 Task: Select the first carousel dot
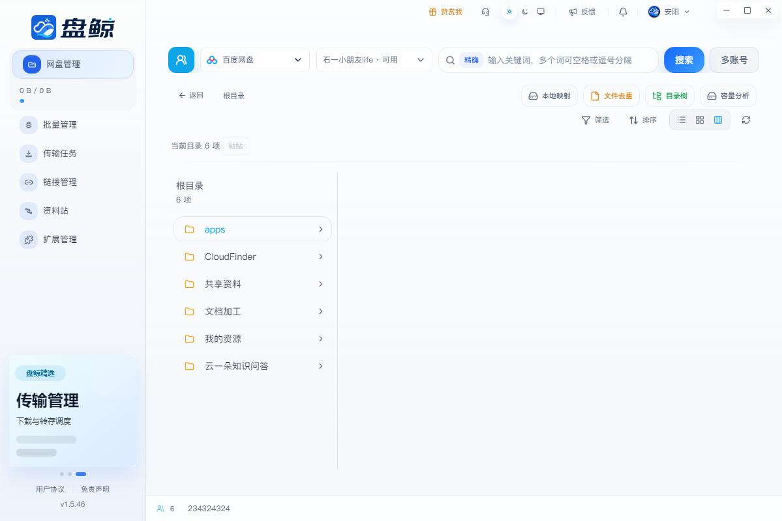pos(62,474)
